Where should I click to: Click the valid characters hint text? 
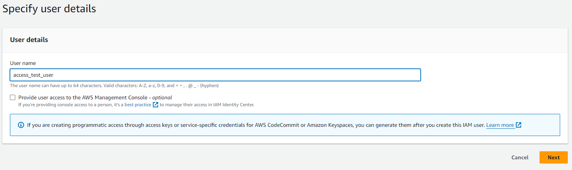pos(114,86)
